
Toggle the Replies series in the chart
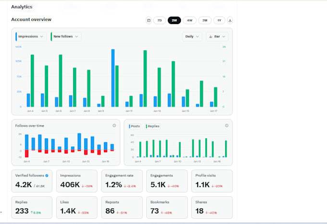153,126
